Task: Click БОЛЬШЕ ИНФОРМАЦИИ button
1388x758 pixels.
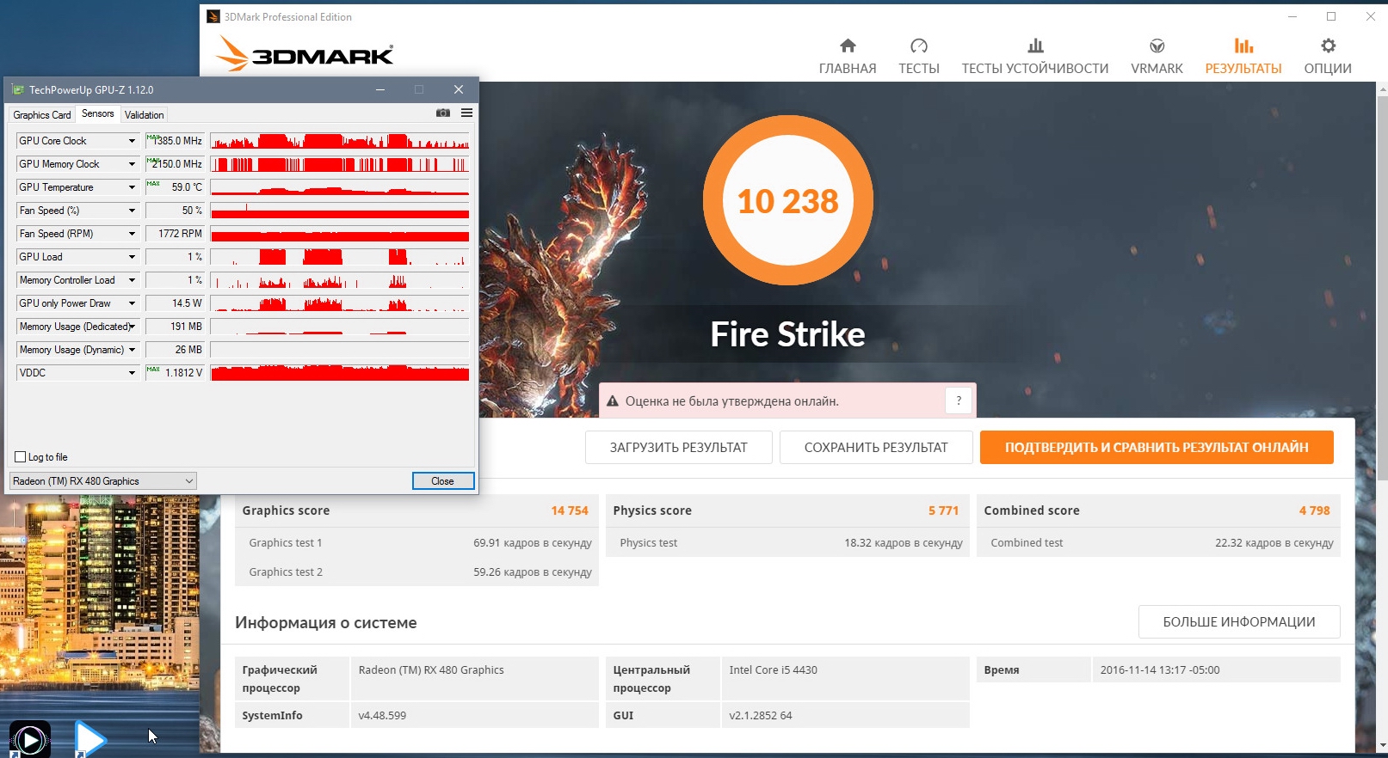Action: coord(1239,622)
